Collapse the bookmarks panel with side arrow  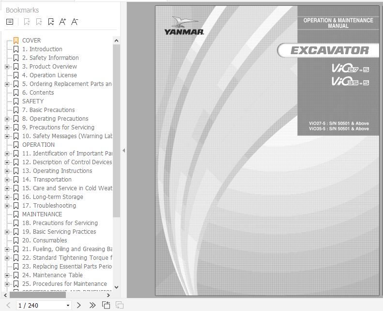tap(124, 151)
